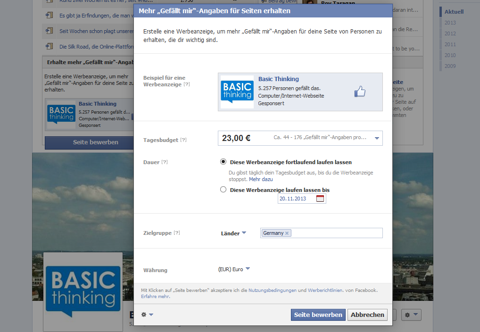Click the post icon beside "Es gibt ja Erfindungen"
This screenshot has width=480, height=332.
[50, 15]
